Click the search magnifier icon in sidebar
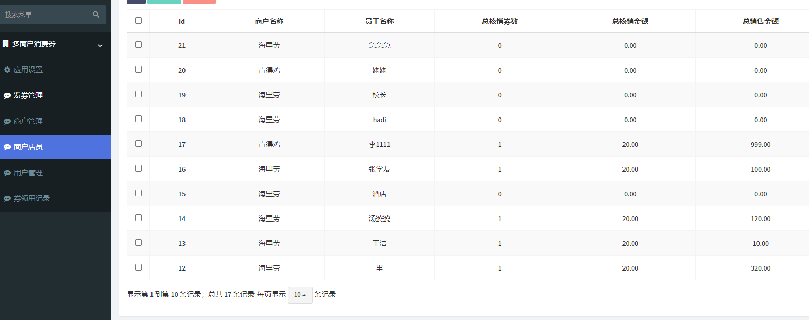Image resolution: width=809 pixels, height=320 pixels. [x=96, y=14]
